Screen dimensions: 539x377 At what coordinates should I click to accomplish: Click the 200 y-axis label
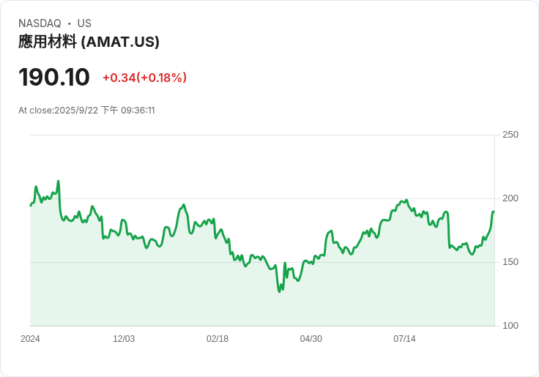[x=510, y=198]
